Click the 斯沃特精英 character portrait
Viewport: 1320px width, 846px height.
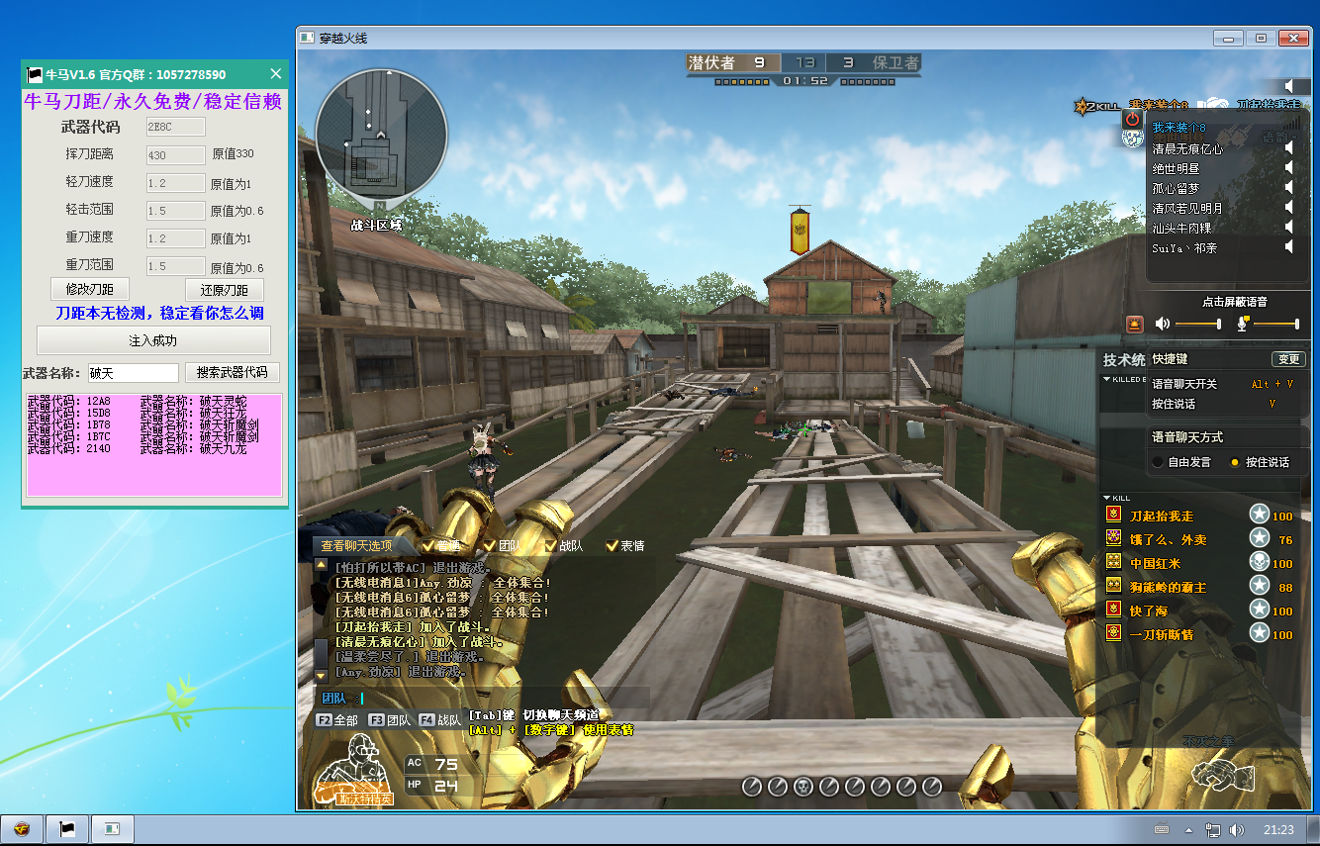coord(354,778)
